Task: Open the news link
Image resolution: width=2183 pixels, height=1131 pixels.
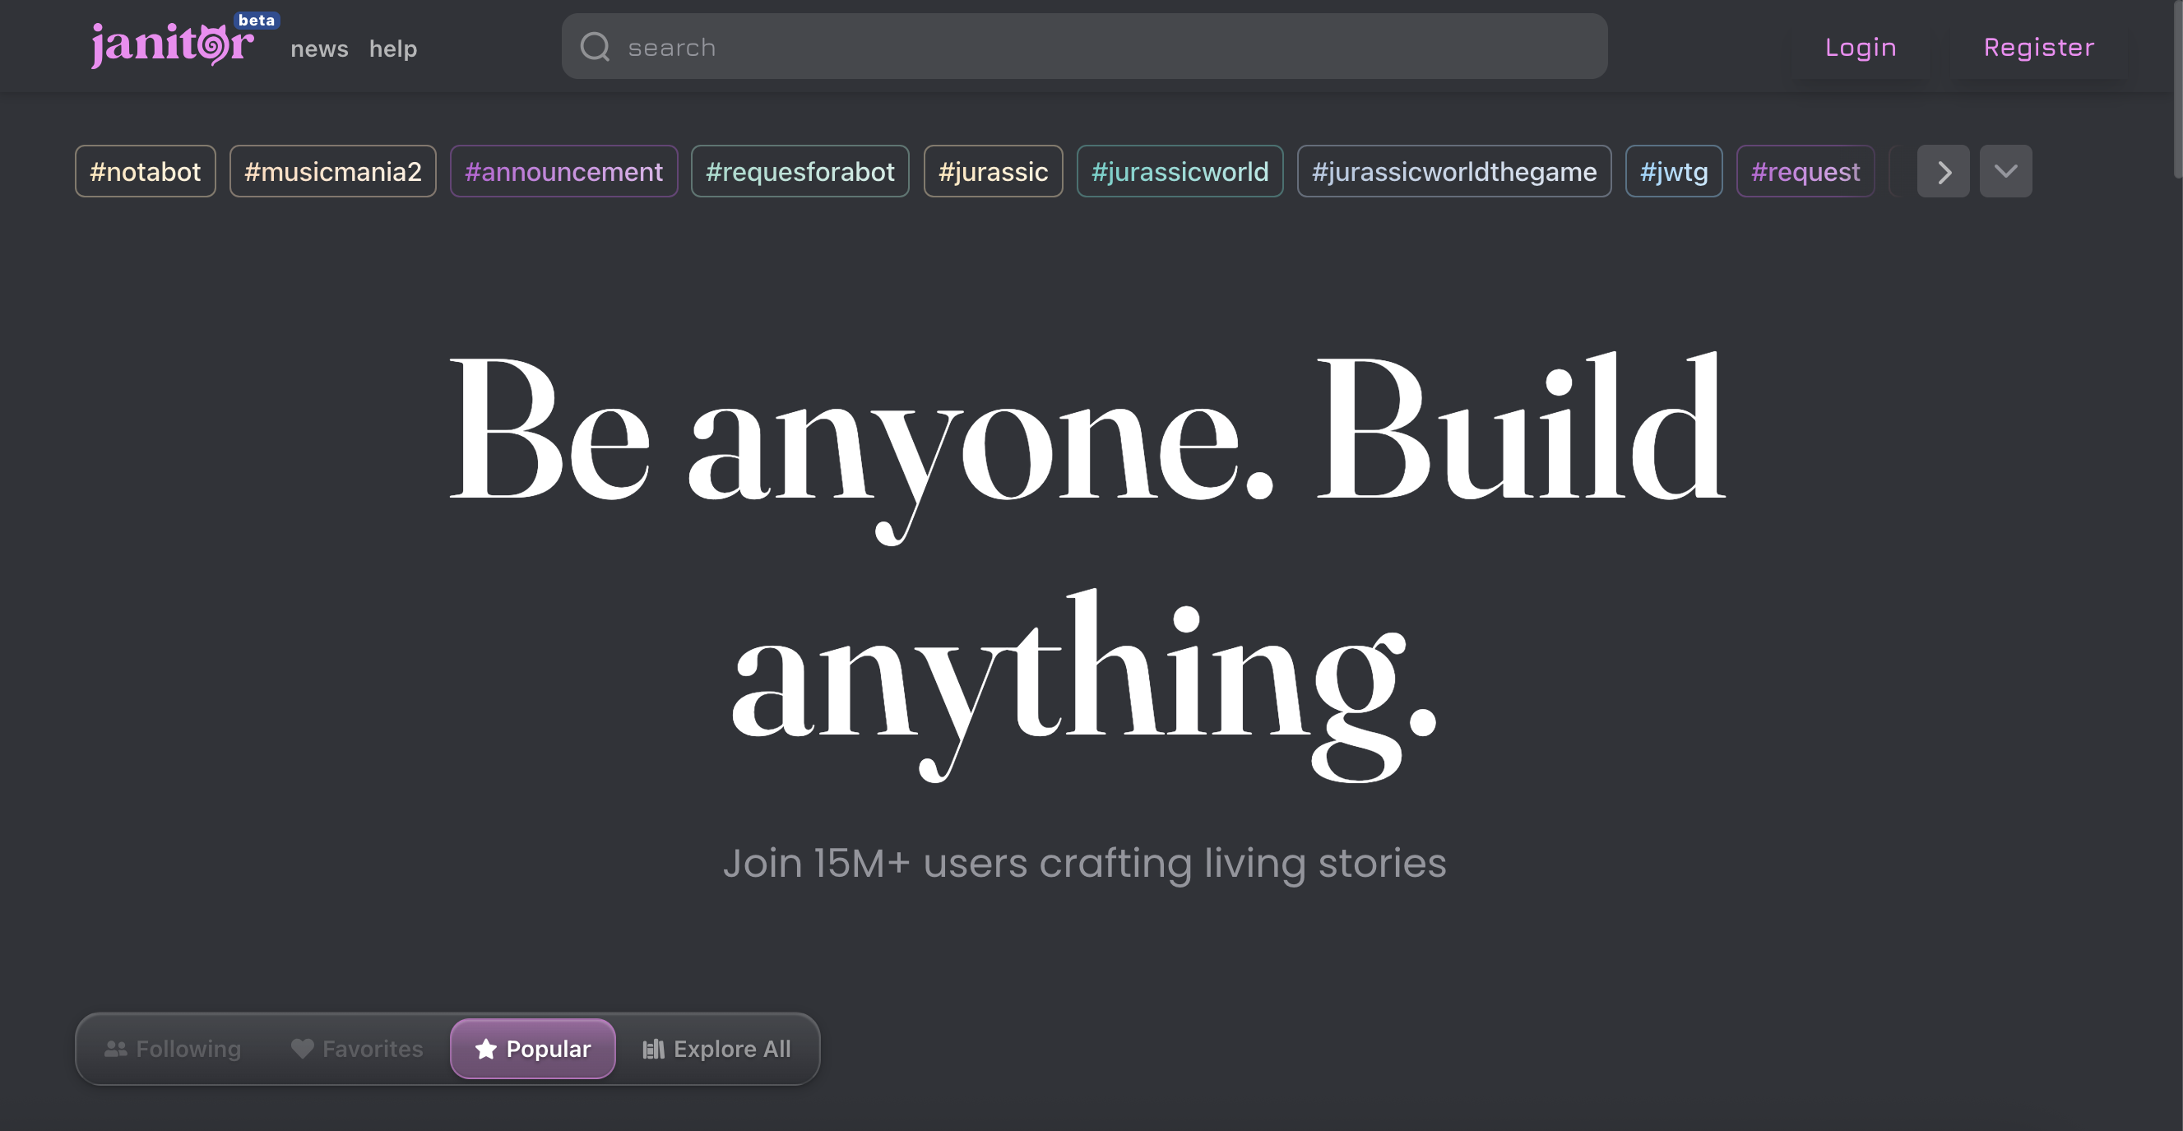Action: point(319,49)
